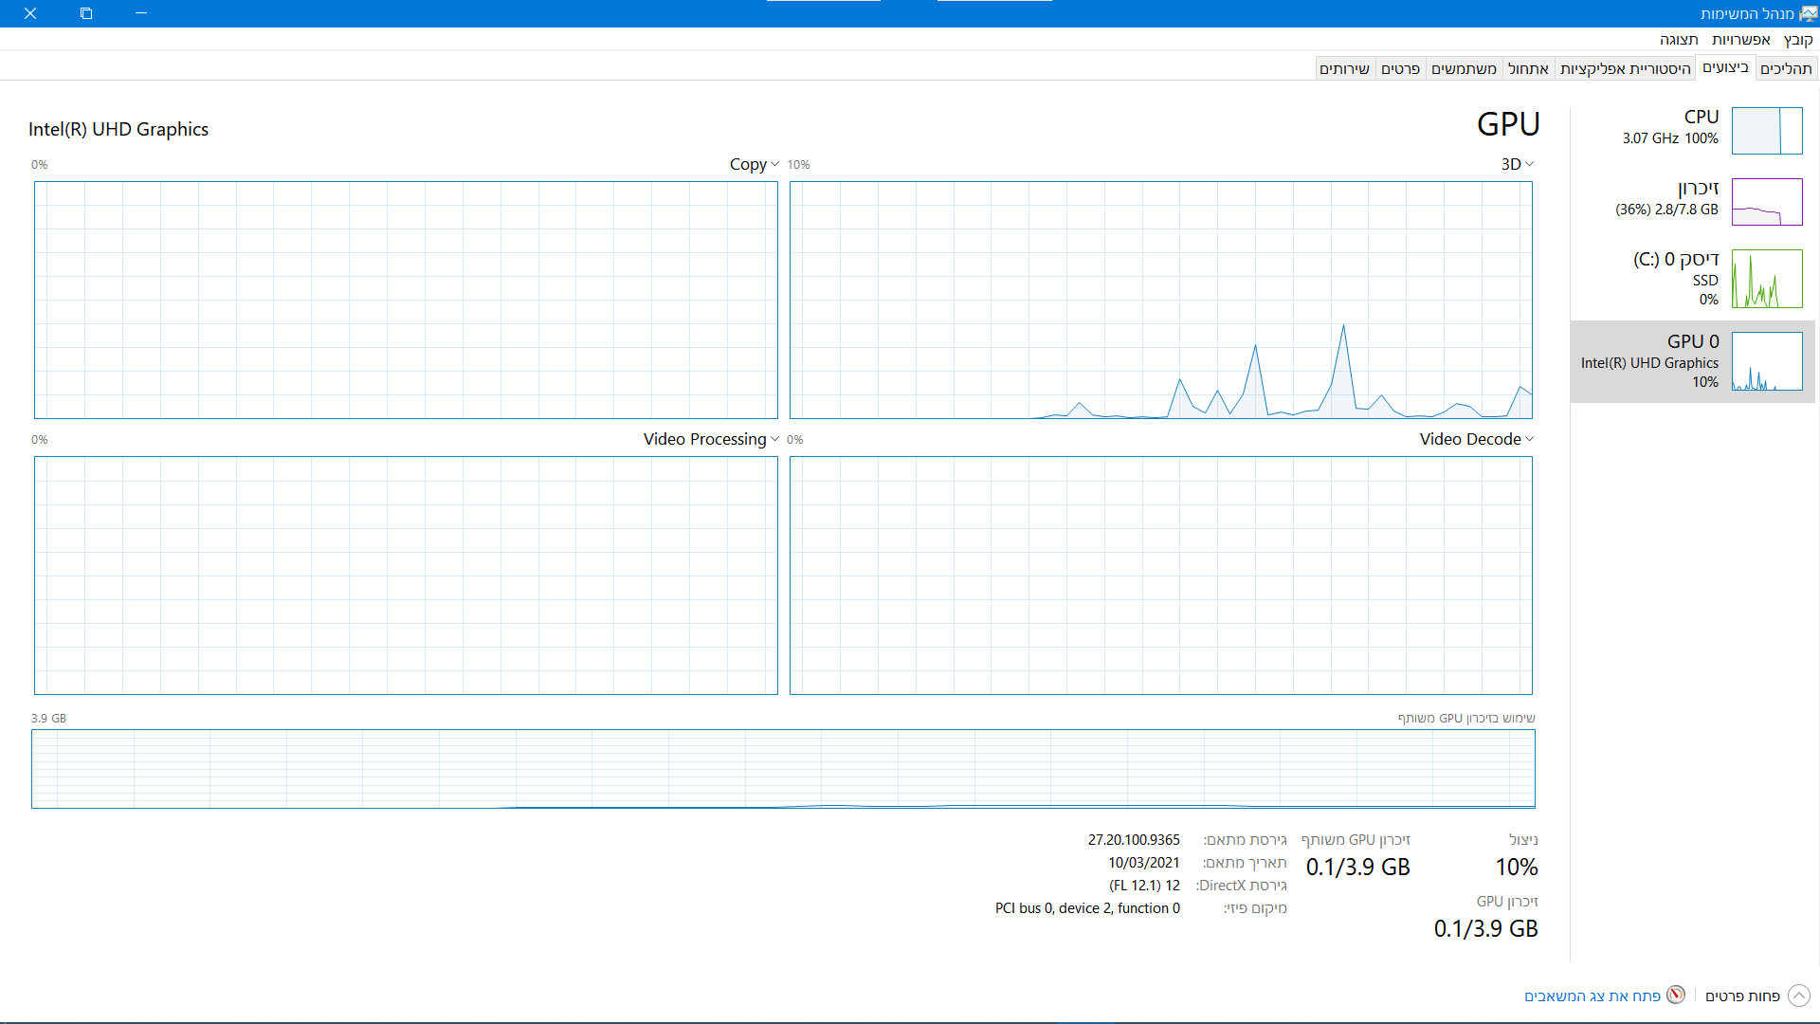Click the 2.8/7.8 GB (36%) memory text

point(1666,210)
